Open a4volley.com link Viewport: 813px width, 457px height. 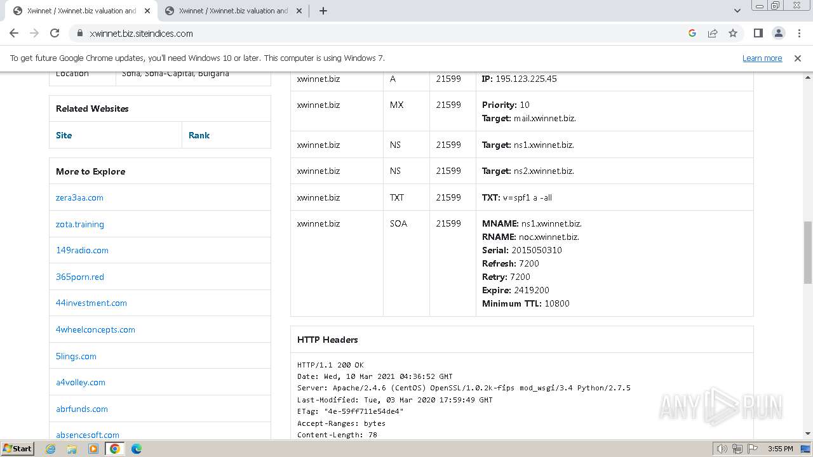tap(81, 382)
